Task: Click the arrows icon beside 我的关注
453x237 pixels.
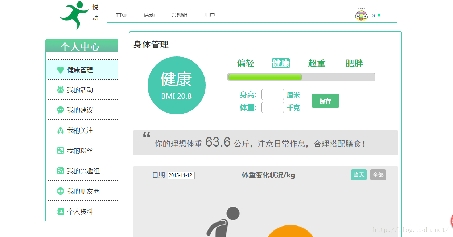Action: point(61,130)
